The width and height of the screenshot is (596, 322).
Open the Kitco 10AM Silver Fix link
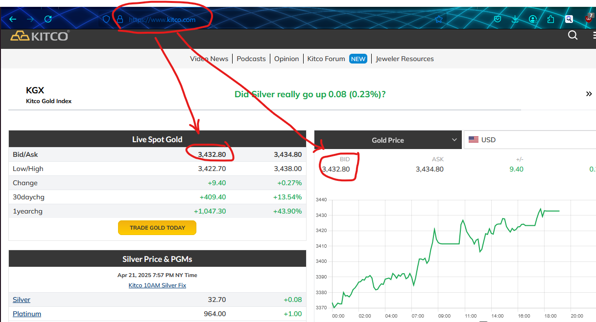(x=157, y=285)
